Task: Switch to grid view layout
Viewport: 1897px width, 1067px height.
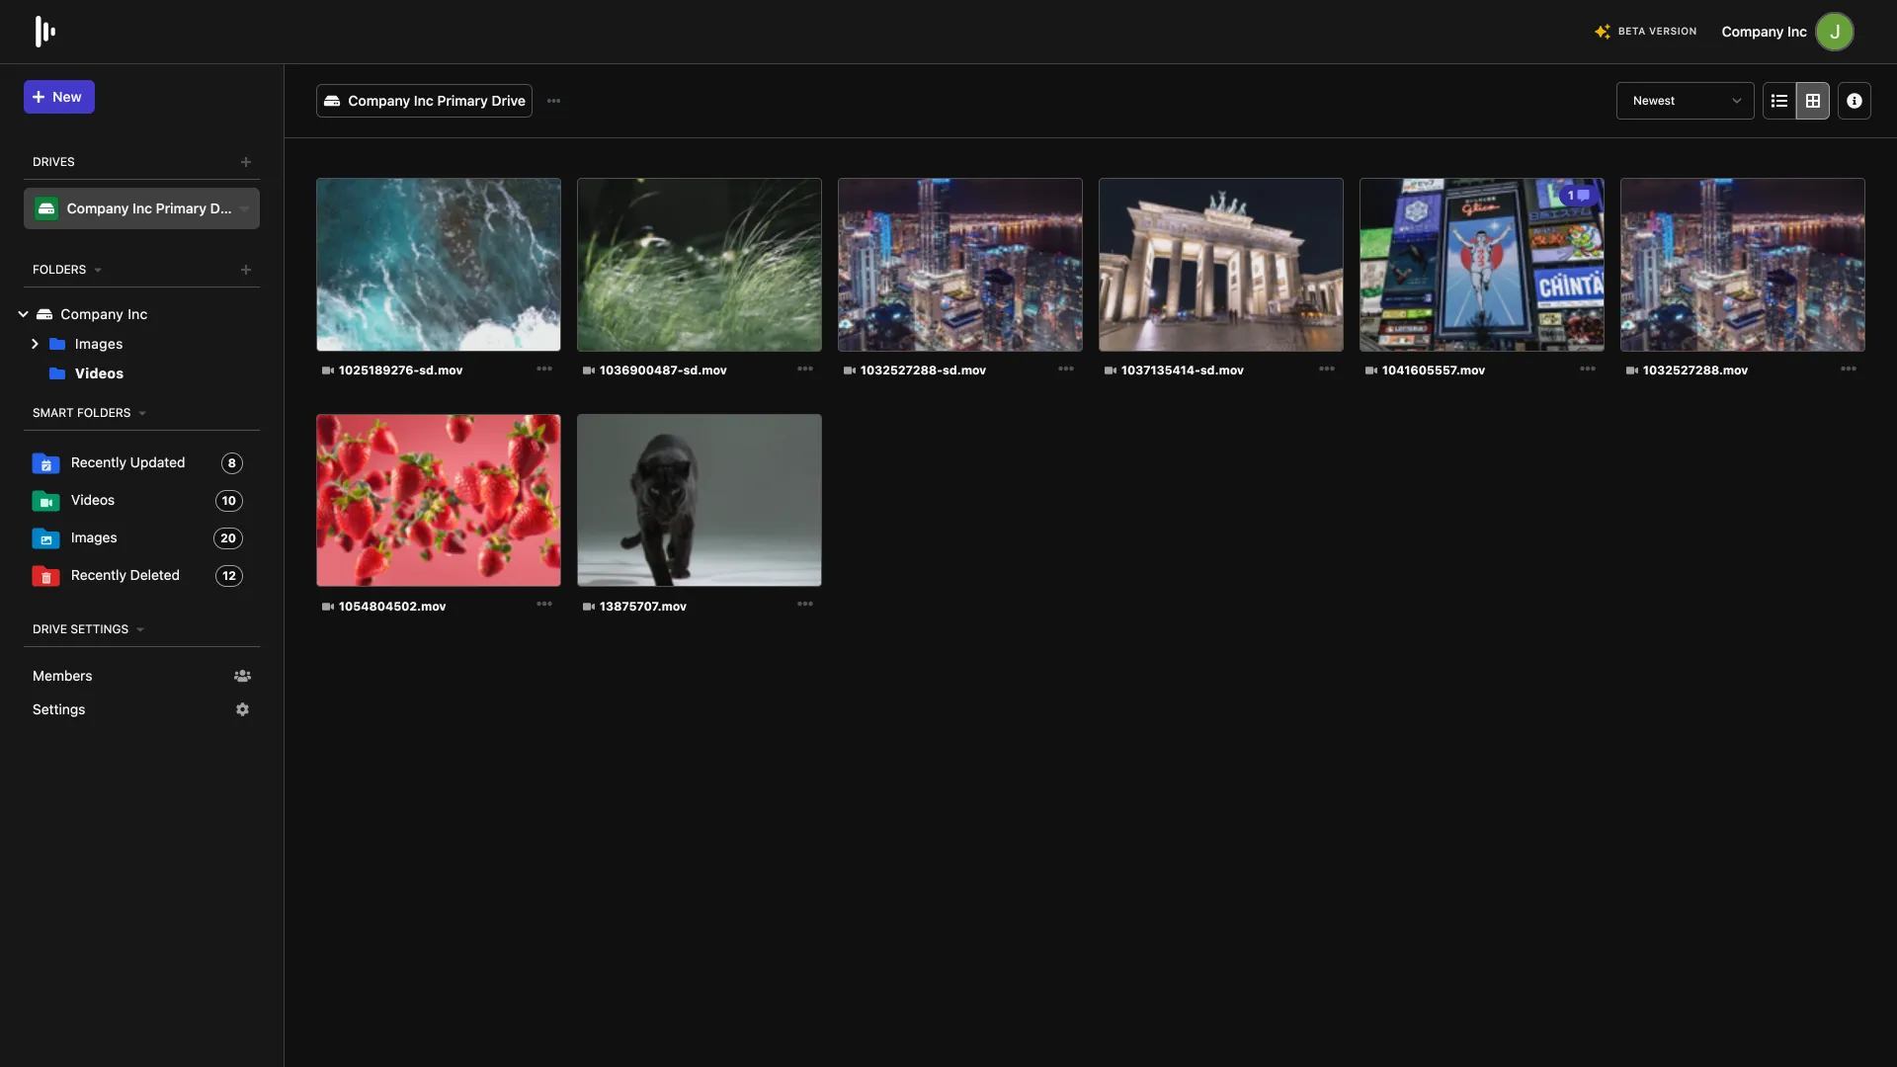Action: 1813,101
